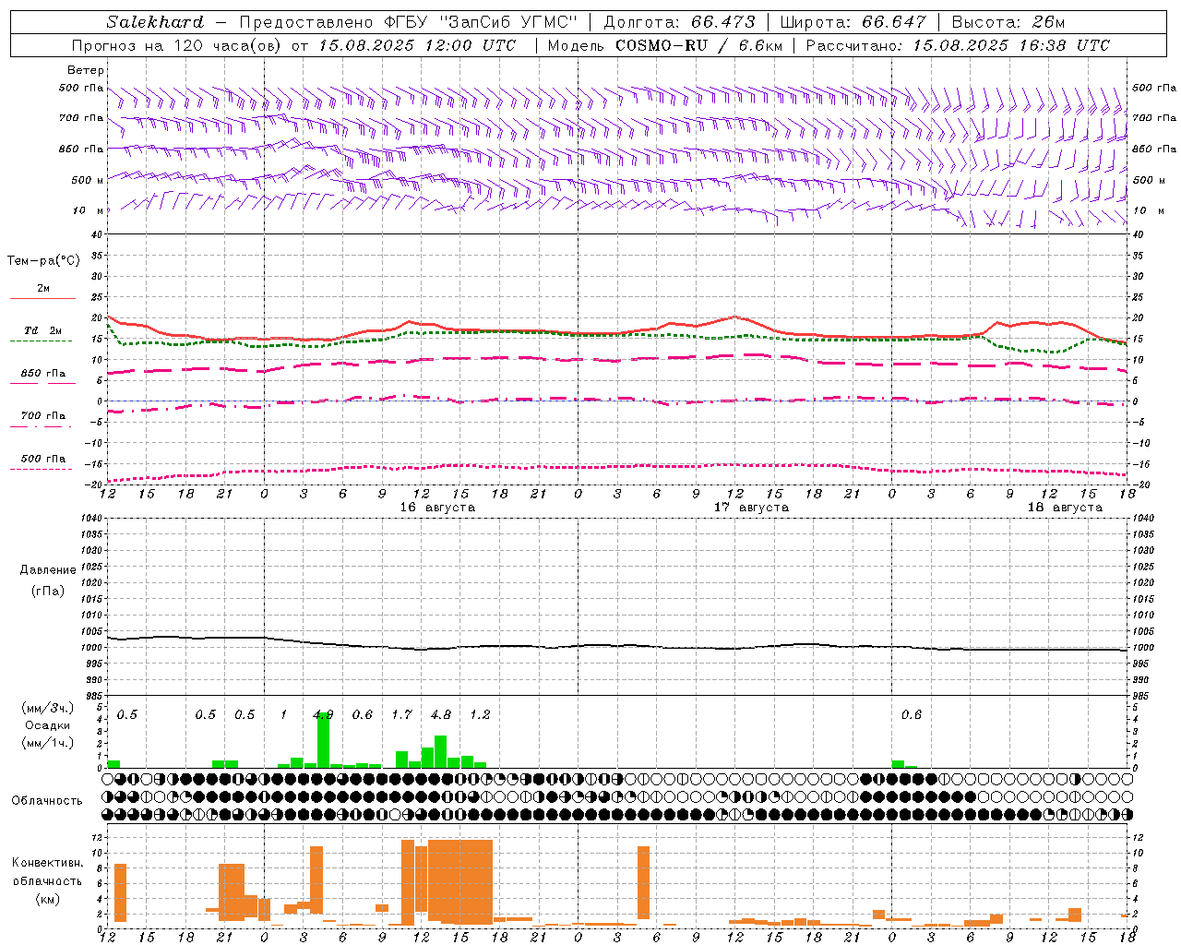The width and height of the screenshot is (1181, 945).
Task: Click the Salekhard station title
Action: coord(155,22)
